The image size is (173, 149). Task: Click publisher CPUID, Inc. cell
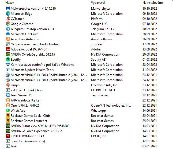click(x=99, y=136)
